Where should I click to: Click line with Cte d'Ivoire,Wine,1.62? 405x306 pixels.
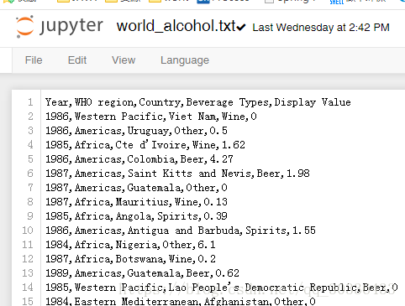pos(145,145)
